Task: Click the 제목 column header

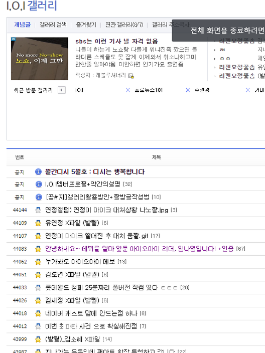Action: (x=157, y=157)
